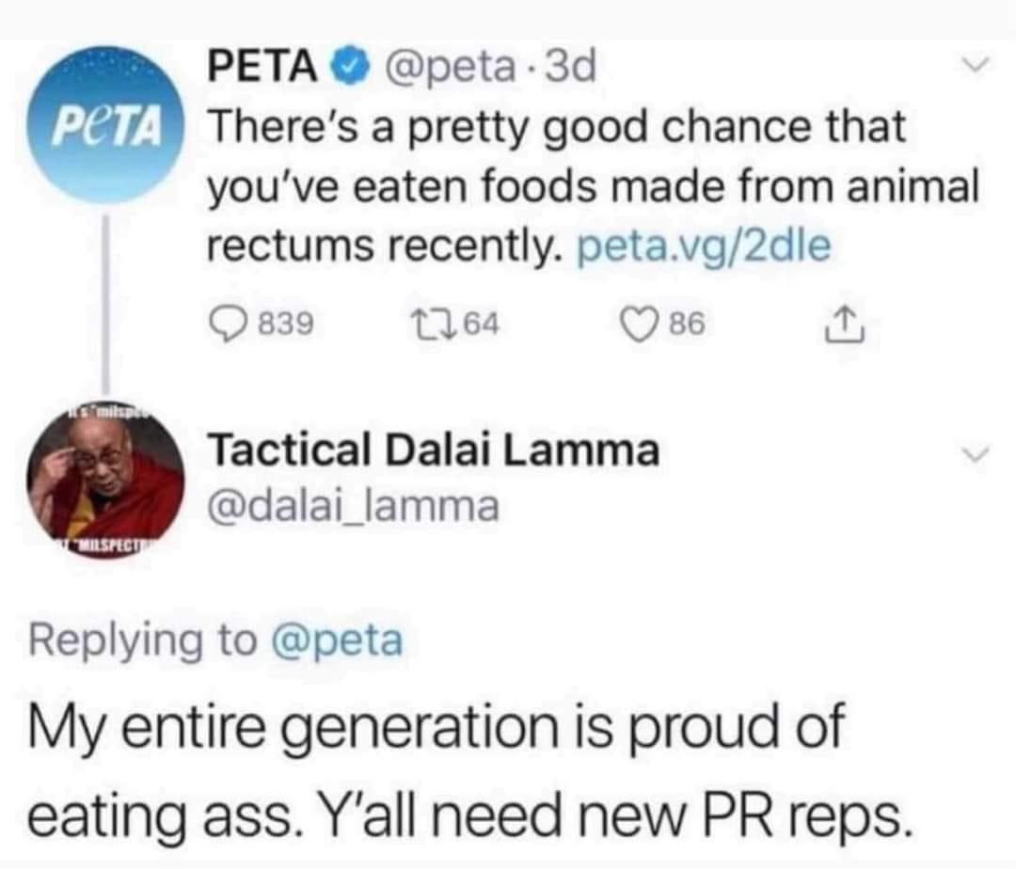Click the 64 retweets count
This screenshot has height=869, width=1016.
(482, 325)
